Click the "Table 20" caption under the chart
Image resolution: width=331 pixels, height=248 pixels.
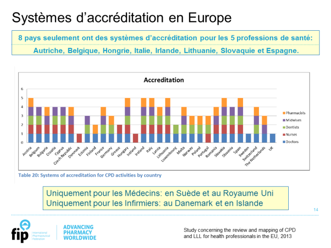pos(90,175)
